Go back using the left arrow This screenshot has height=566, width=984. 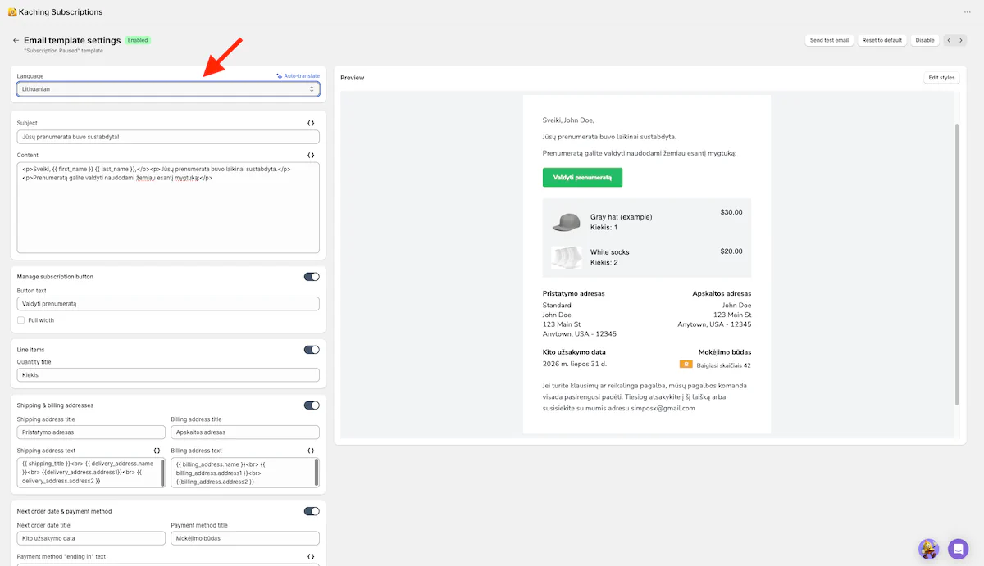16,40
